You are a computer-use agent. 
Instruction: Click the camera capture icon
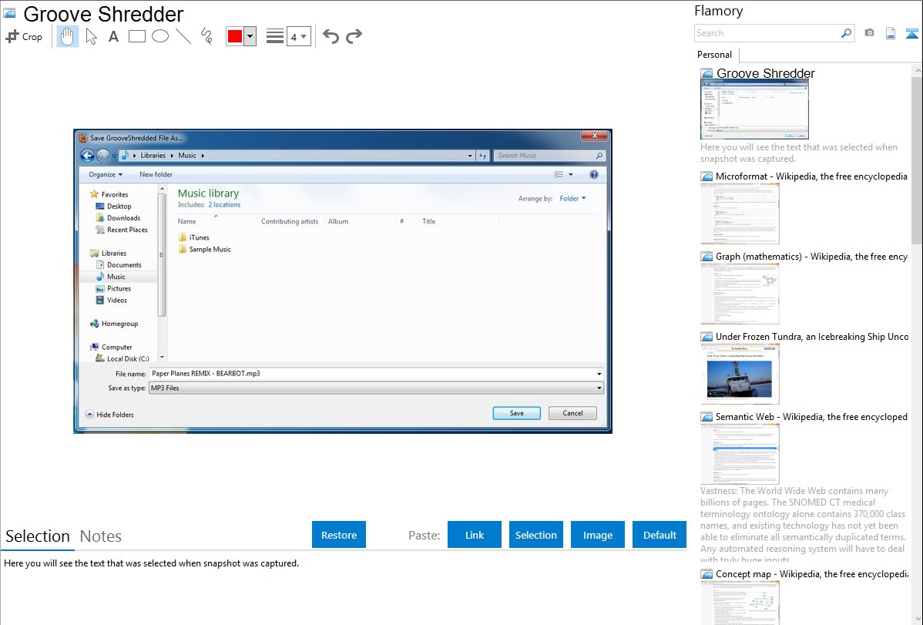869,33
